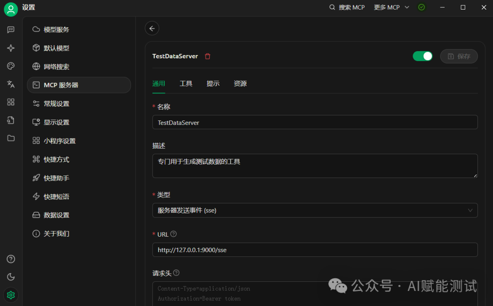The width and height of the screenshot is (493, 306).
Task: Click the red delete icon beside TestDataServer
Action: (x=208, y=57)
